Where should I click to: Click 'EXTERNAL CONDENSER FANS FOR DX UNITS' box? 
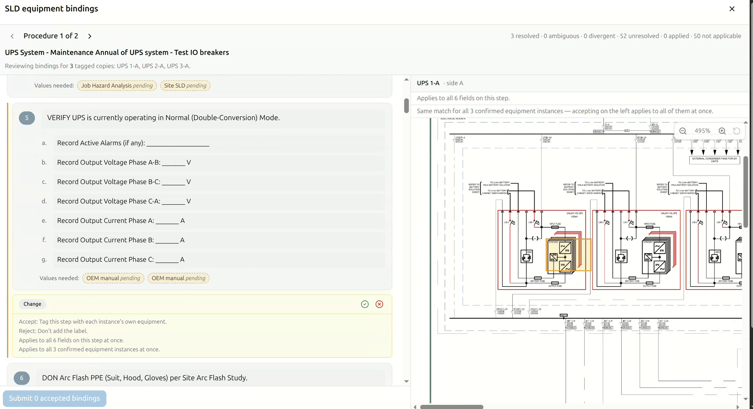click(x=714, y=160)
